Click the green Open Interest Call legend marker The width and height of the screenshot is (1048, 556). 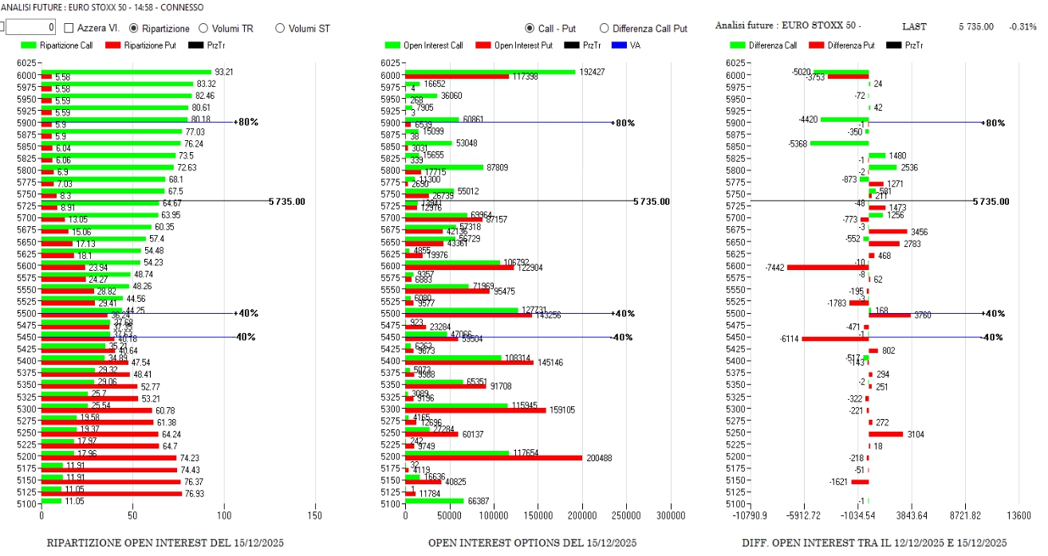pyautogui.click(x=392, y=45)
